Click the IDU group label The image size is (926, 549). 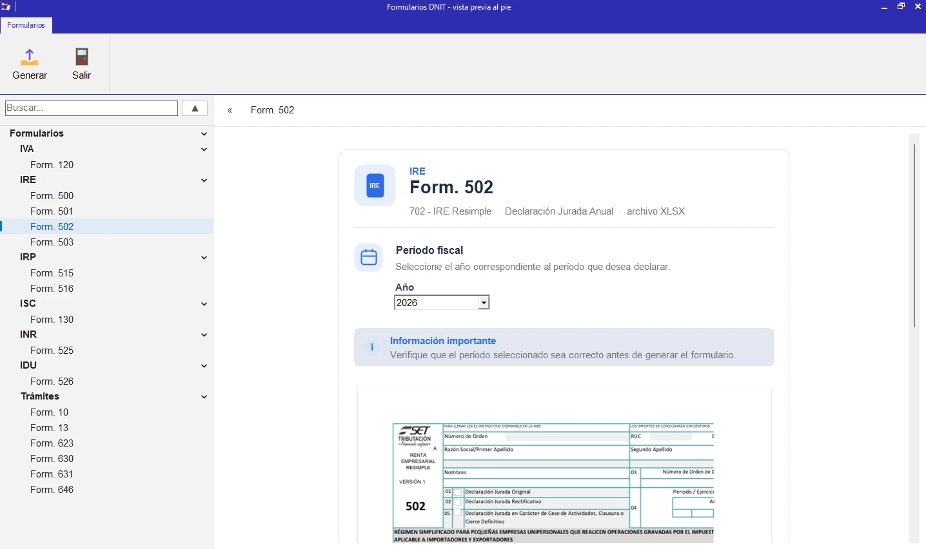[x=28, y=365]
